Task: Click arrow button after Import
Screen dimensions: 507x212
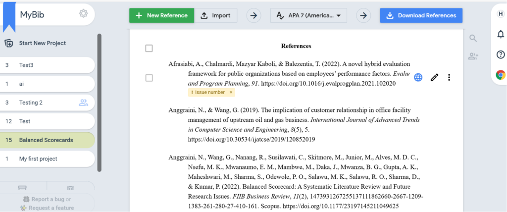Action: pyautogui.click(x=254, y=15)
